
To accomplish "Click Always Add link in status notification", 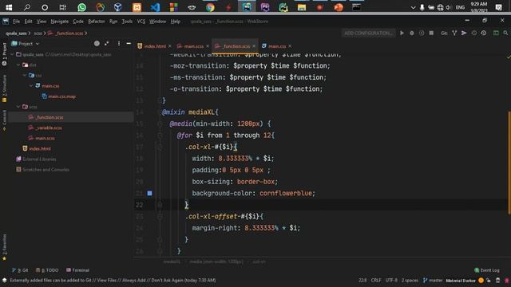I will (135, 280).
